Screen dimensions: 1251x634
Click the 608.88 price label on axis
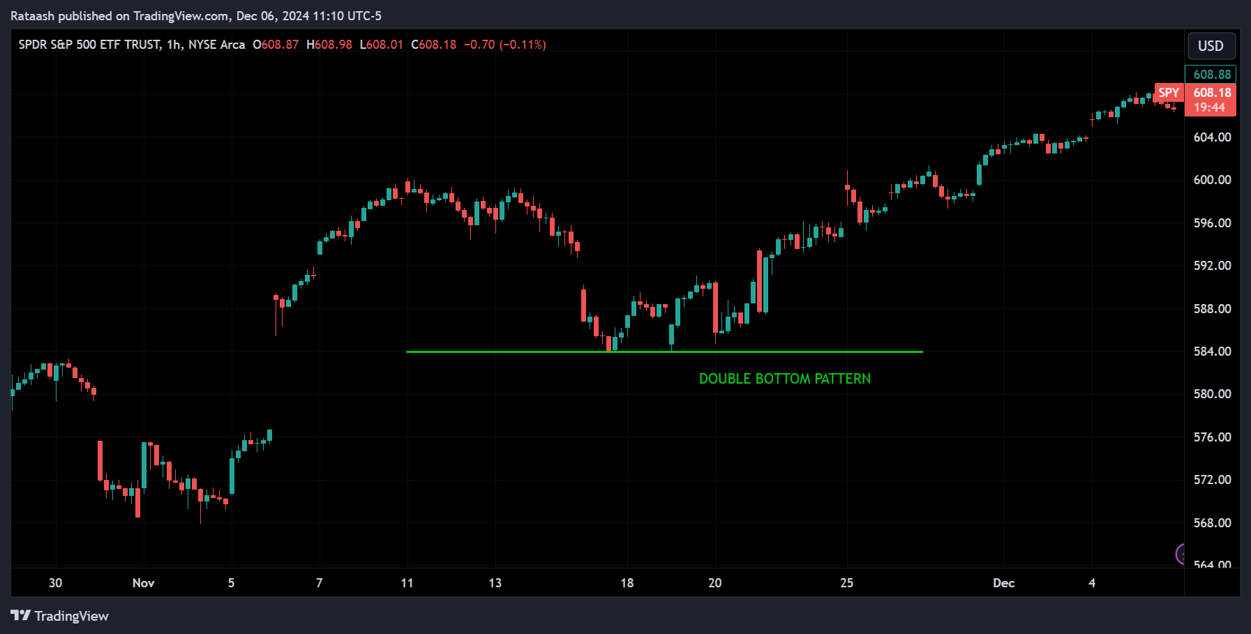click(x=1211, y=74)
